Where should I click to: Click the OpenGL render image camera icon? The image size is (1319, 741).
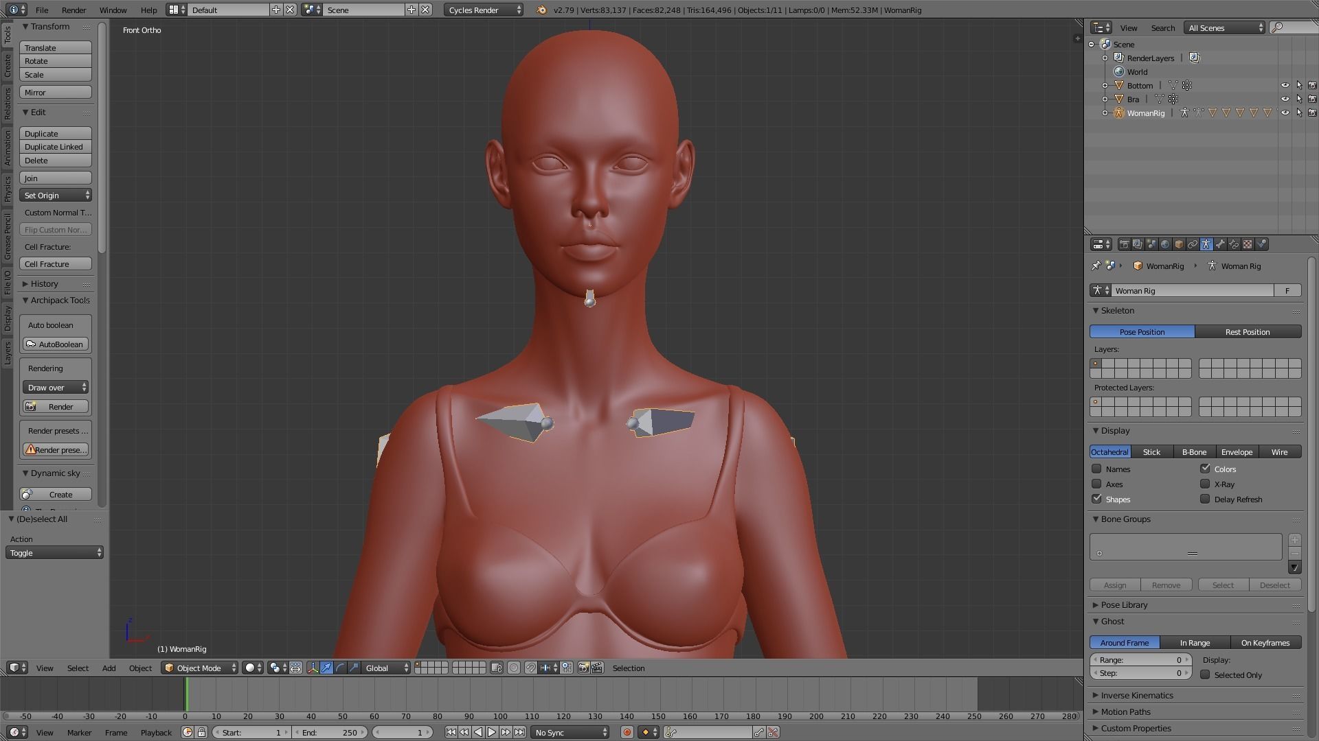coord(583,668)
